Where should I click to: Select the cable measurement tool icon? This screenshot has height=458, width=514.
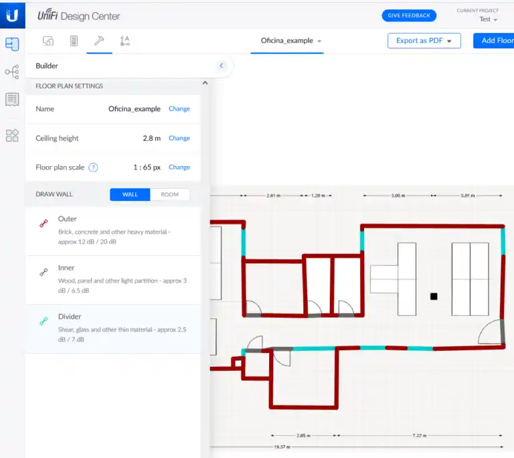click(x=124, y=41)
